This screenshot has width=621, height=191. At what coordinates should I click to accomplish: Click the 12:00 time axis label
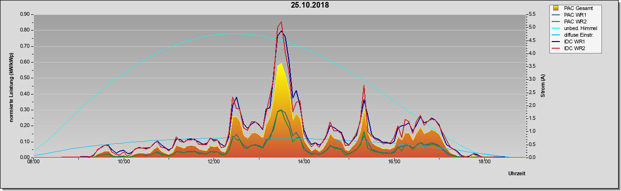click(214, 162)
